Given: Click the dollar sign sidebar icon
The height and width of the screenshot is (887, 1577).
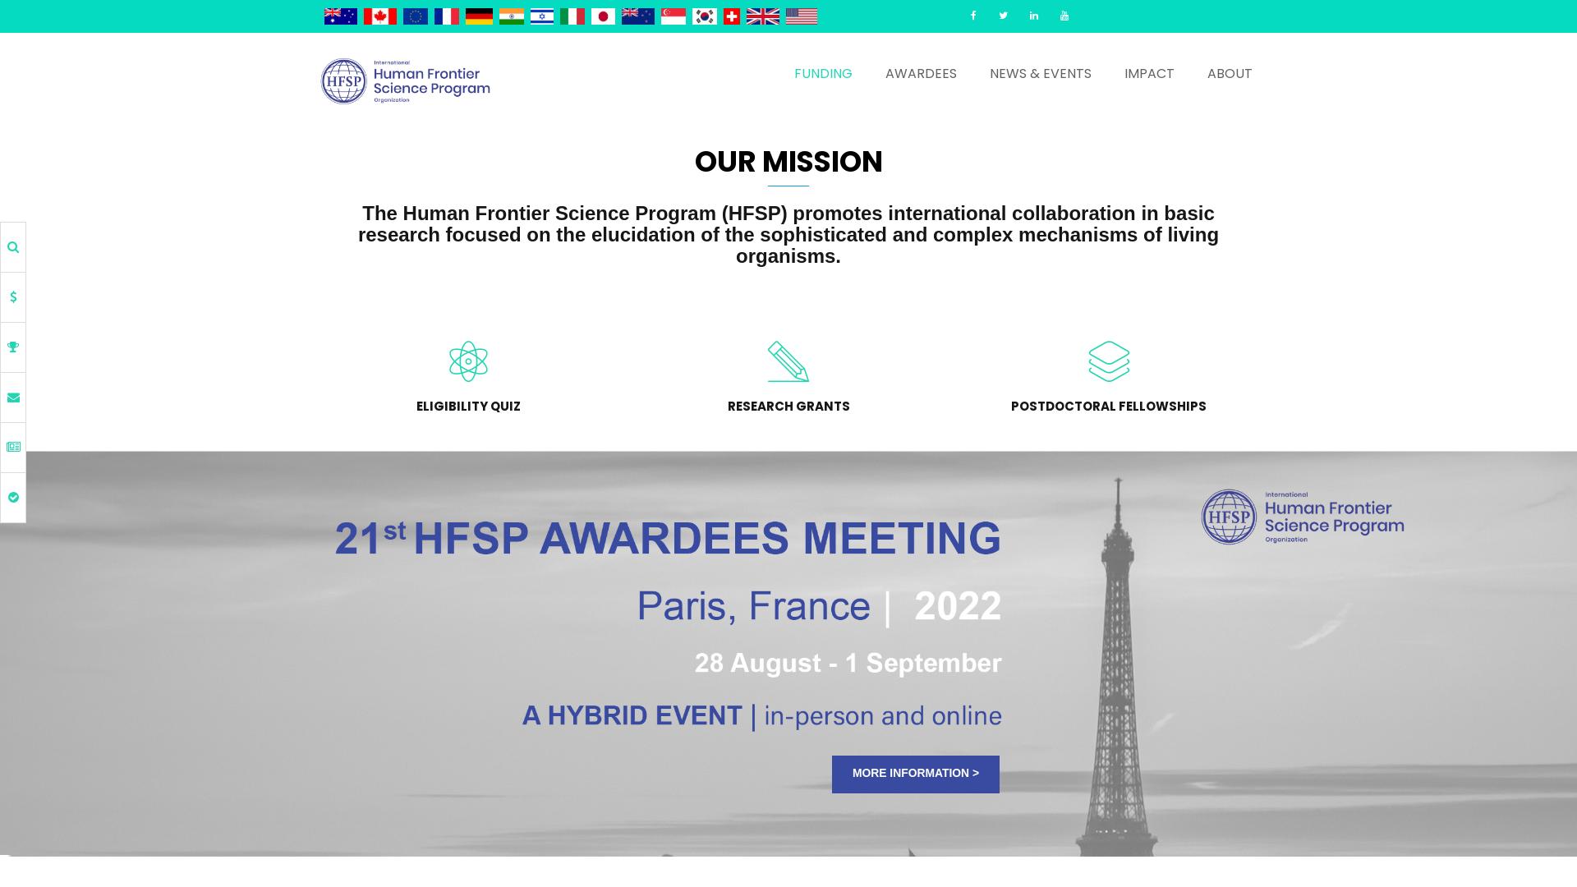Looking at the screenshot, I should (x=13, y=297).
